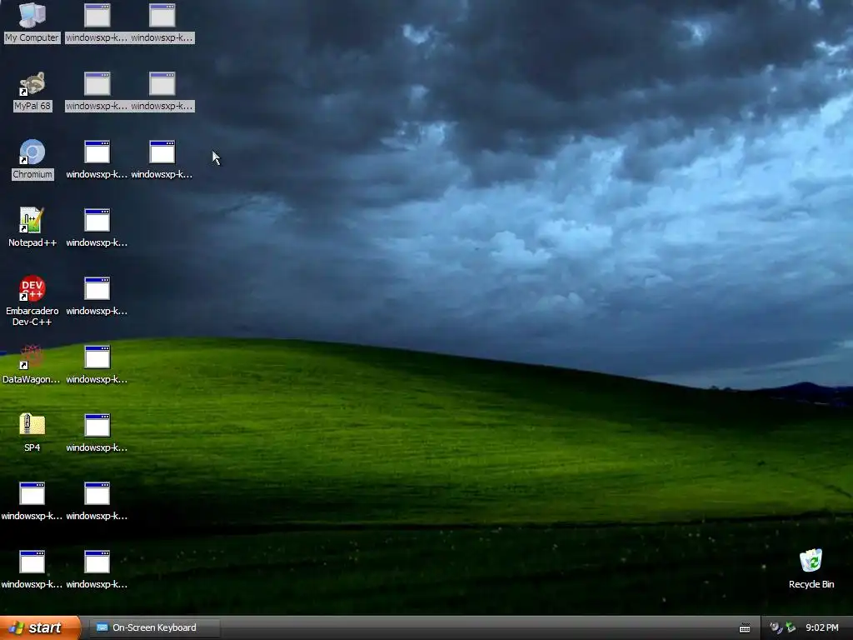Click the taskbar keyboard toolbar icon

[x=745, y=628]
